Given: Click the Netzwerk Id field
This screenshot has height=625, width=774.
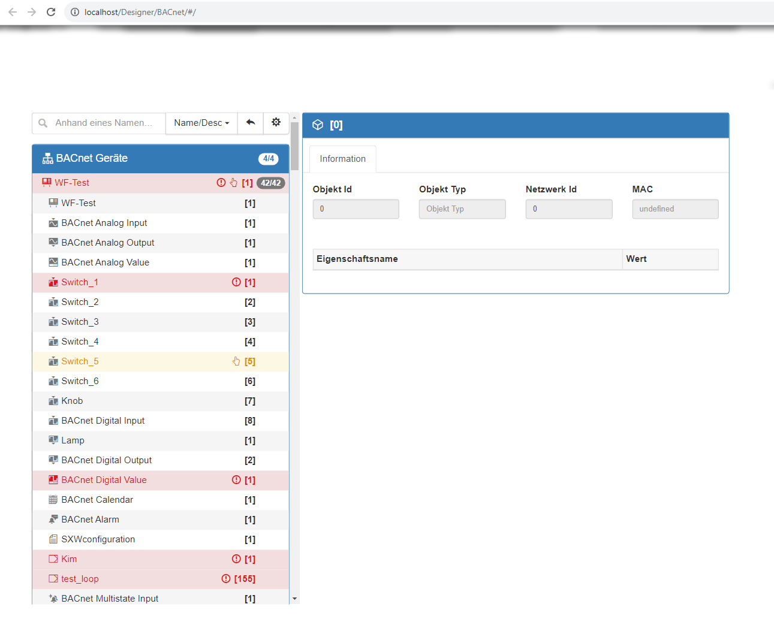Looking at the screenshot, I should tap(569, 209).
